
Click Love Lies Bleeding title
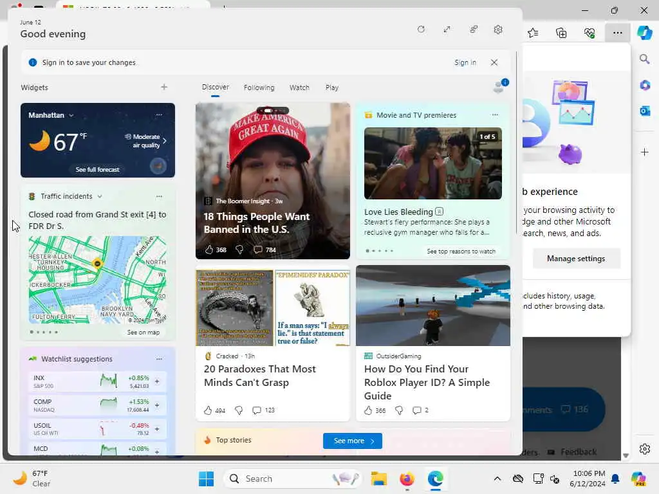(398, 212)
